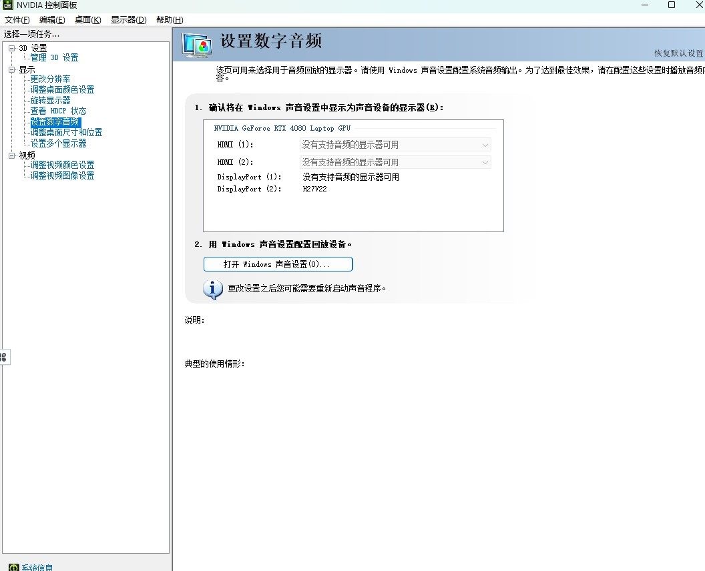Minimize the NVIDIA control panel window
Viewport: 705px width, 571px height.
click(x=645, y=5)
